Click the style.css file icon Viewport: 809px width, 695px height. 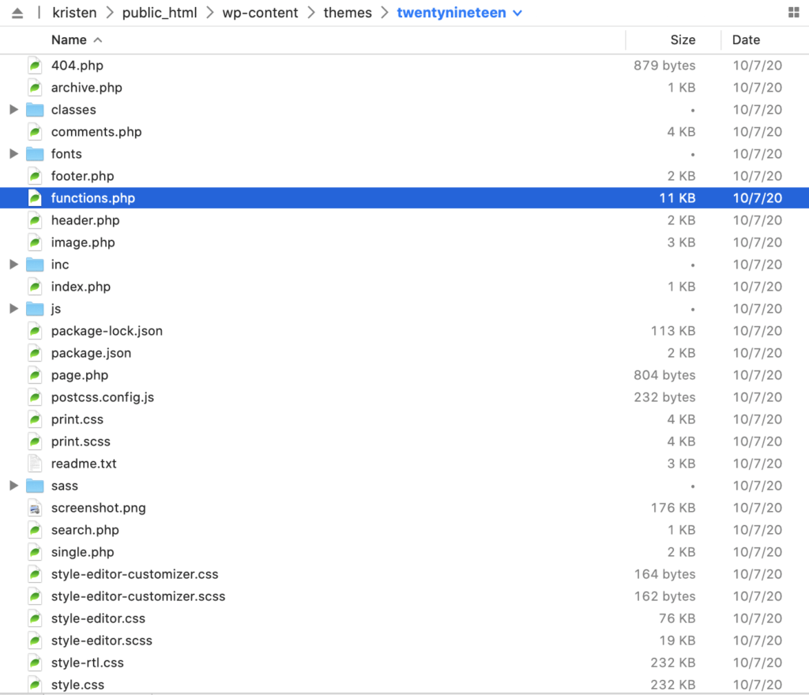[x=35, y=685]
